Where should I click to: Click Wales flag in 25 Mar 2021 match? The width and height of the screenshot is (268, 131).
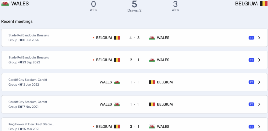tap(152, 127)
